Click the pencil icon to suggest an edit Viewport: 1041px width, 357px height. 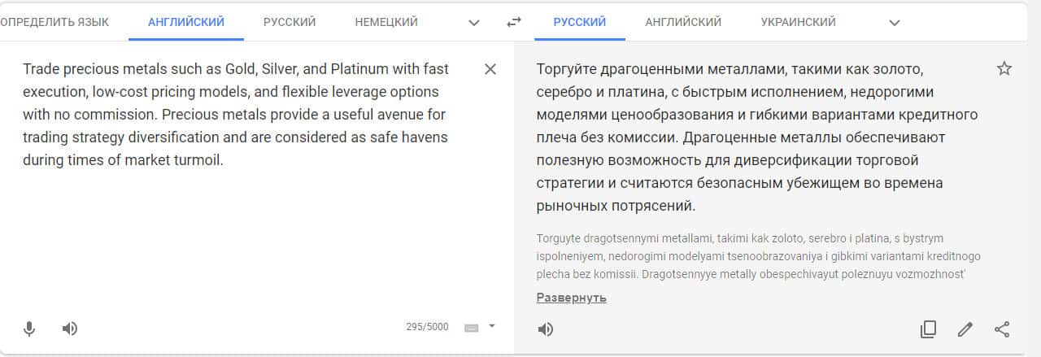(x=965, y=329)
